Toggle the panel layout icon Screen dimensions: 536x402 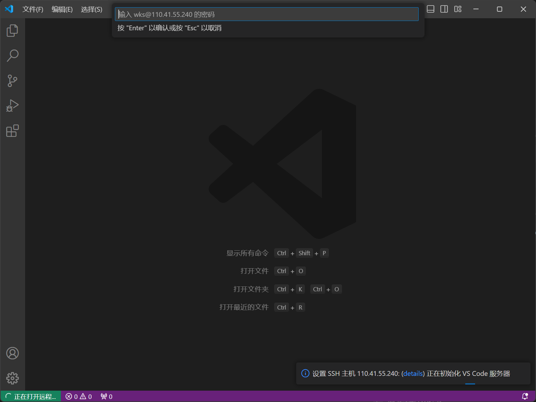coord(430,9)
